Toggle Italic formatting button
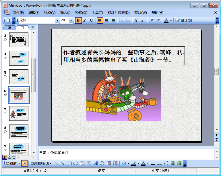This screenshot has height=176, width=221. [x=85, y=20]
